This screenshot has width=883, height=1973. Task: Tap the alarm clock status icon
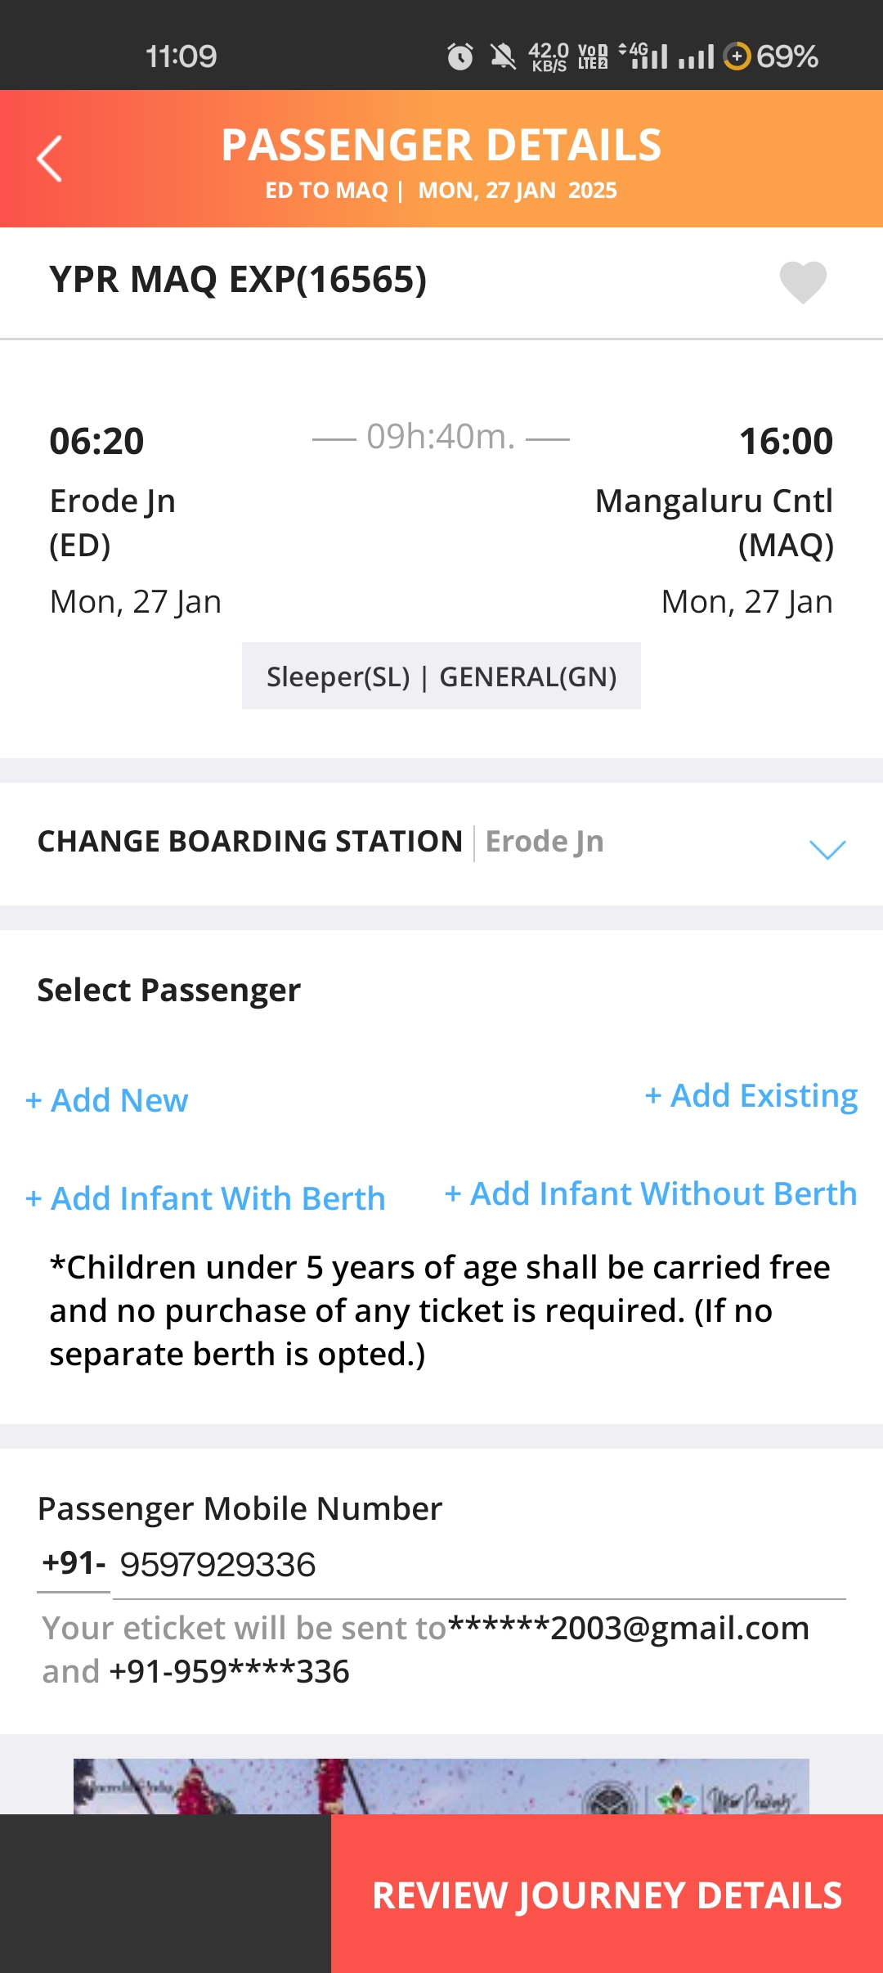coord(459,56)
